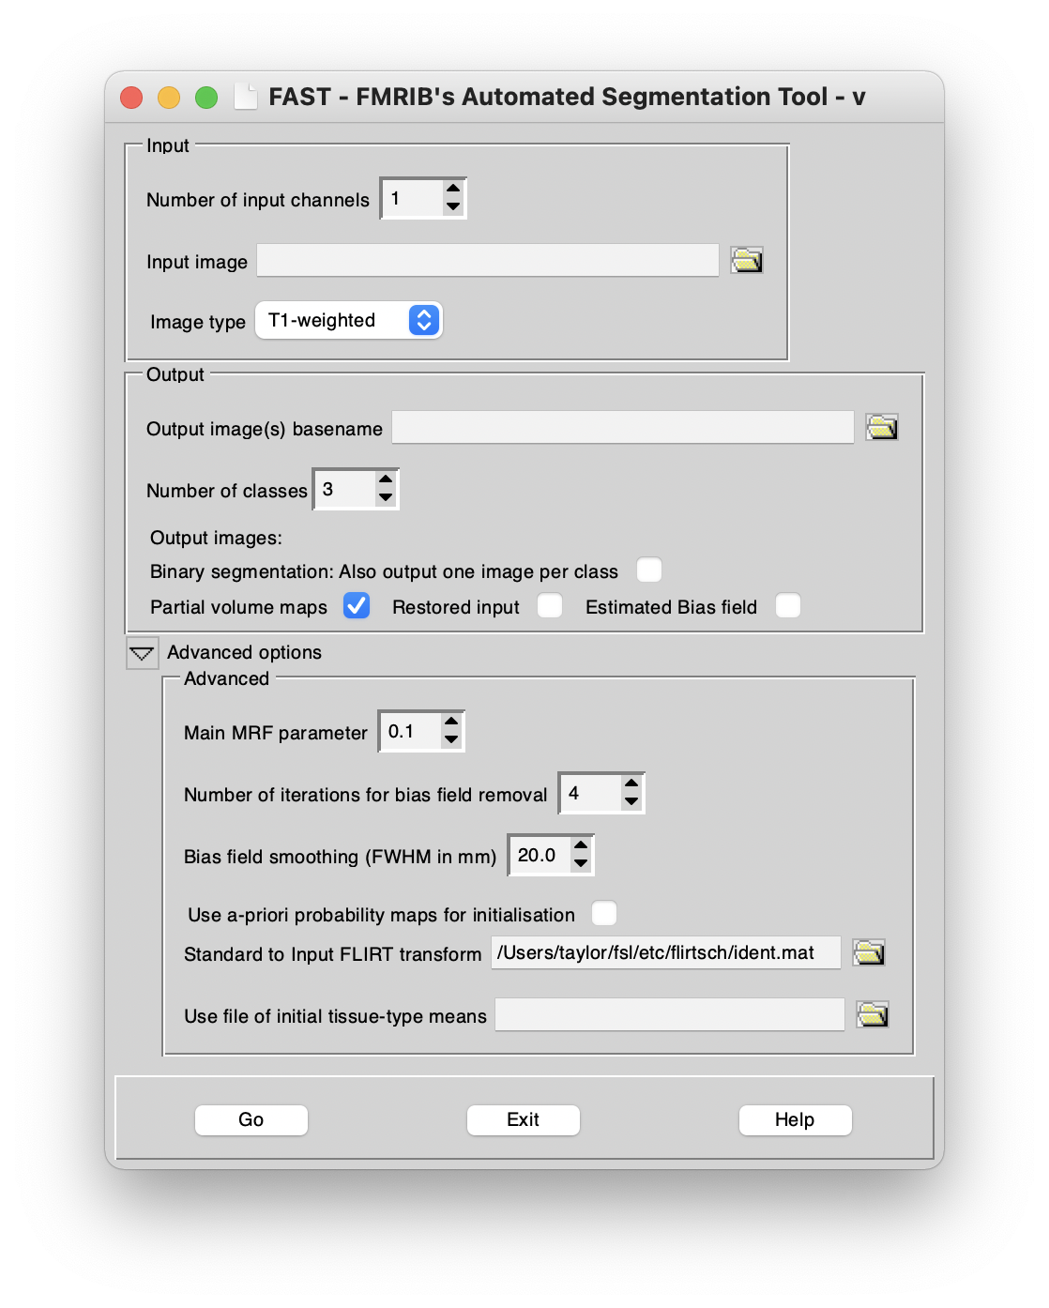Viewport: 1049px width, 1308px height.
Task: Increase the number of input channels
Action: coord(452,189)
